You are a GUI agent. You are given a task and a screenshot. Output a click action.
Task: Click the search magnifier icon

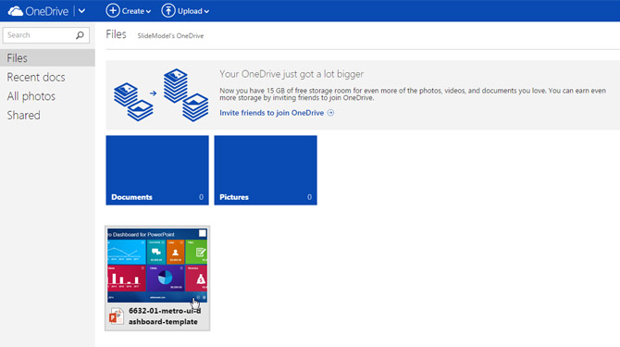[80, 35]
